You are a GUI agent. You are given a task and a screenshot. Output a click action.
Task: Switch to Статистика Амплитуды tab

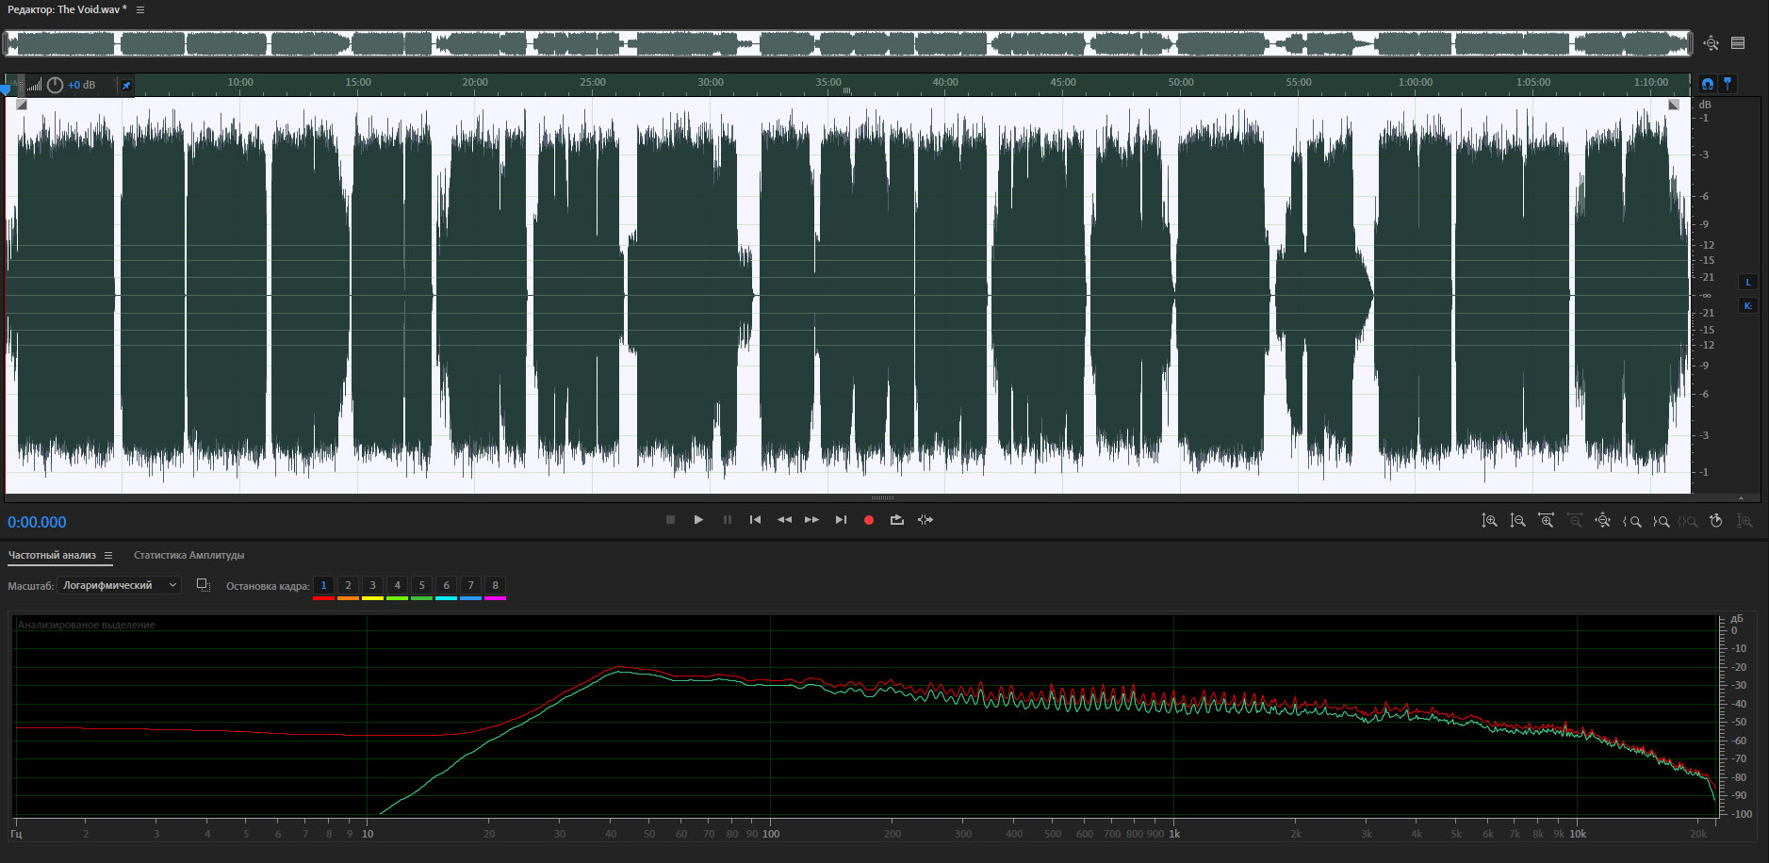click(x=188, y=555)
